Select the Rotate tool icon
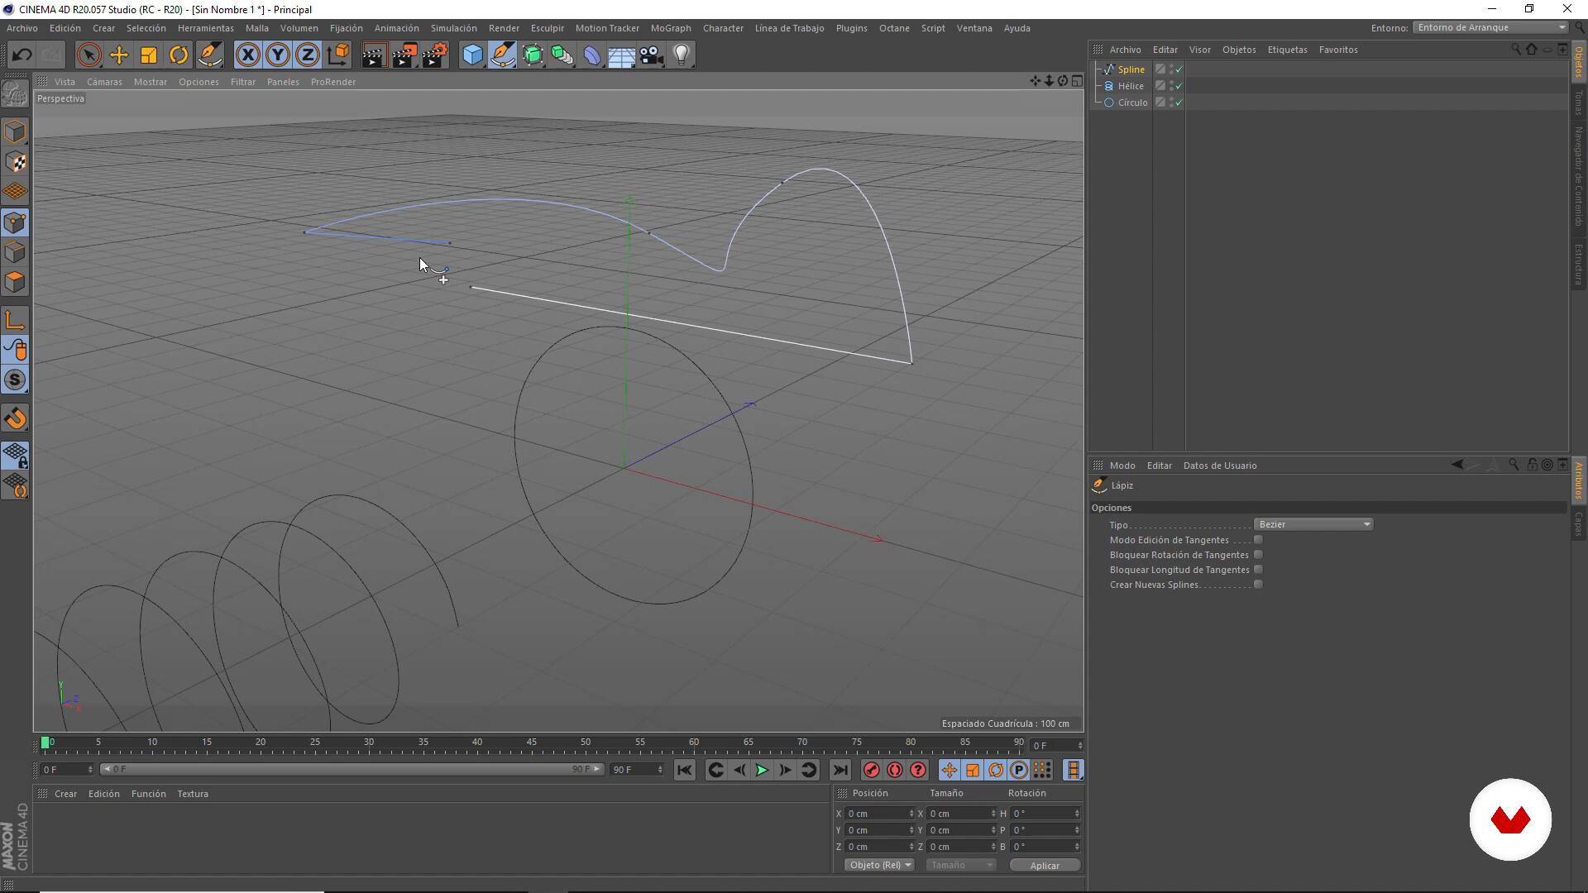This screenshot has width=1588, height=893. (178, 55)
